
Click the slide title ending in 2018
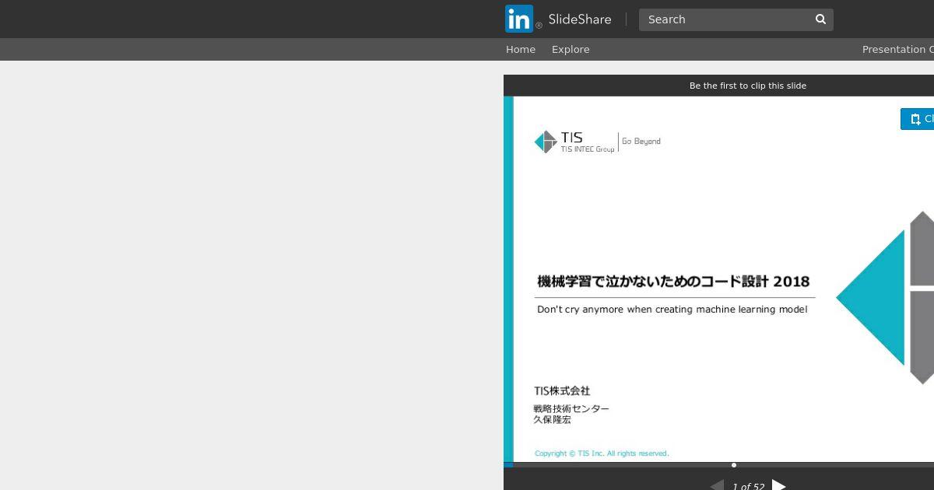click(x=673, y=282)
